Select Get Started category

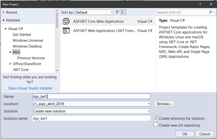pyautogui.click(x=22, y=34)
